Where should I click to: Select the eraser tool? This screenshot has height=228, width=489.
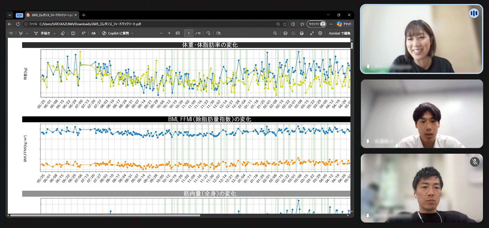click(x=63, y=33)
